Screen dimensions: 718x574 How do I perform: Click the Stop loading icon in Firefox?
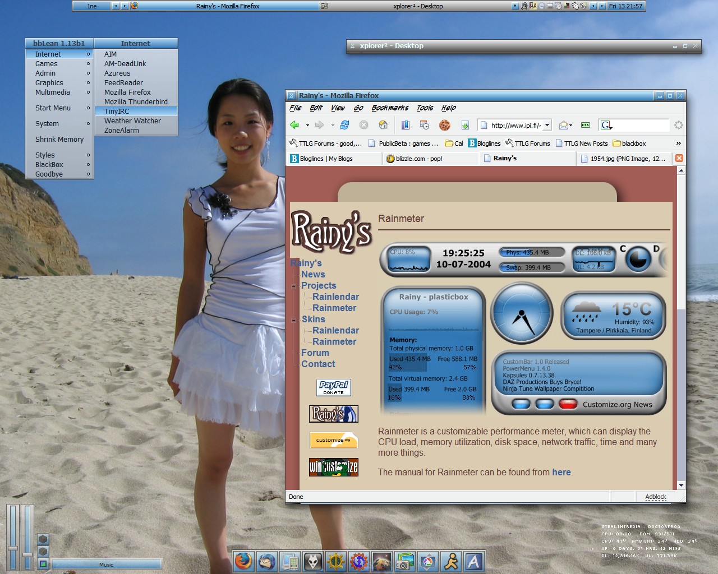(363, 125)
